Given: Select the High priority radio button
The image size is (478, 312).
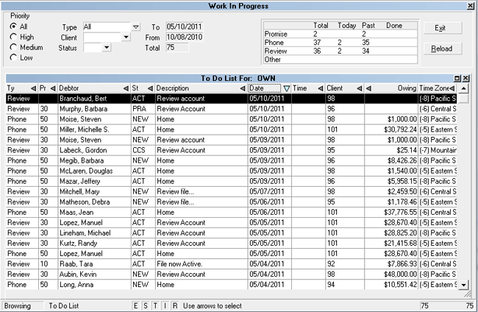Looking at the screenshot, I should click(x=13, y=37).
